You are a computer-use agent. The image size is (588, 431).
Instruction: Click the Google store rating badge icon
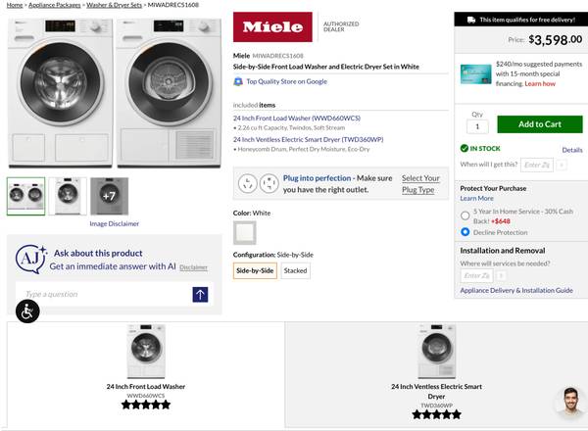[238, 81]
